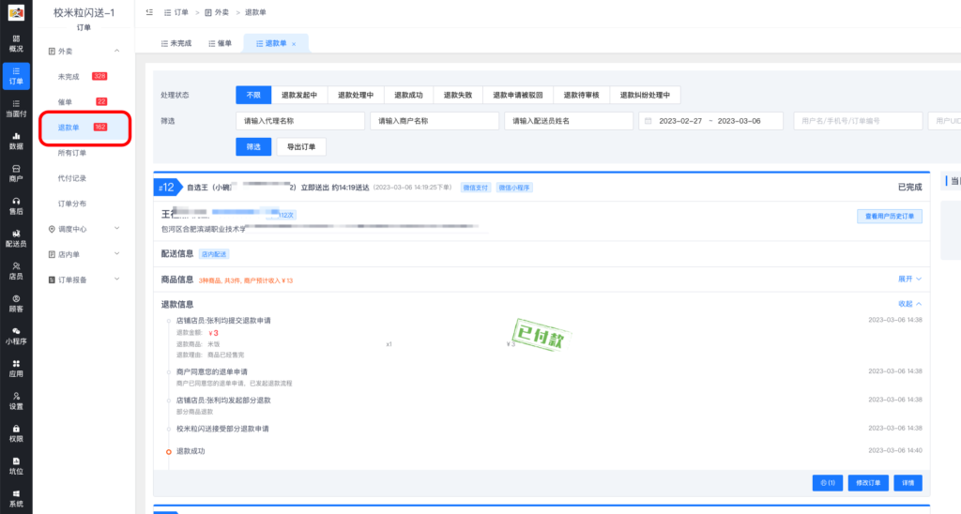
Task: Expand 商品信息 with the 展开 link
Action: [x=909, y=279]
